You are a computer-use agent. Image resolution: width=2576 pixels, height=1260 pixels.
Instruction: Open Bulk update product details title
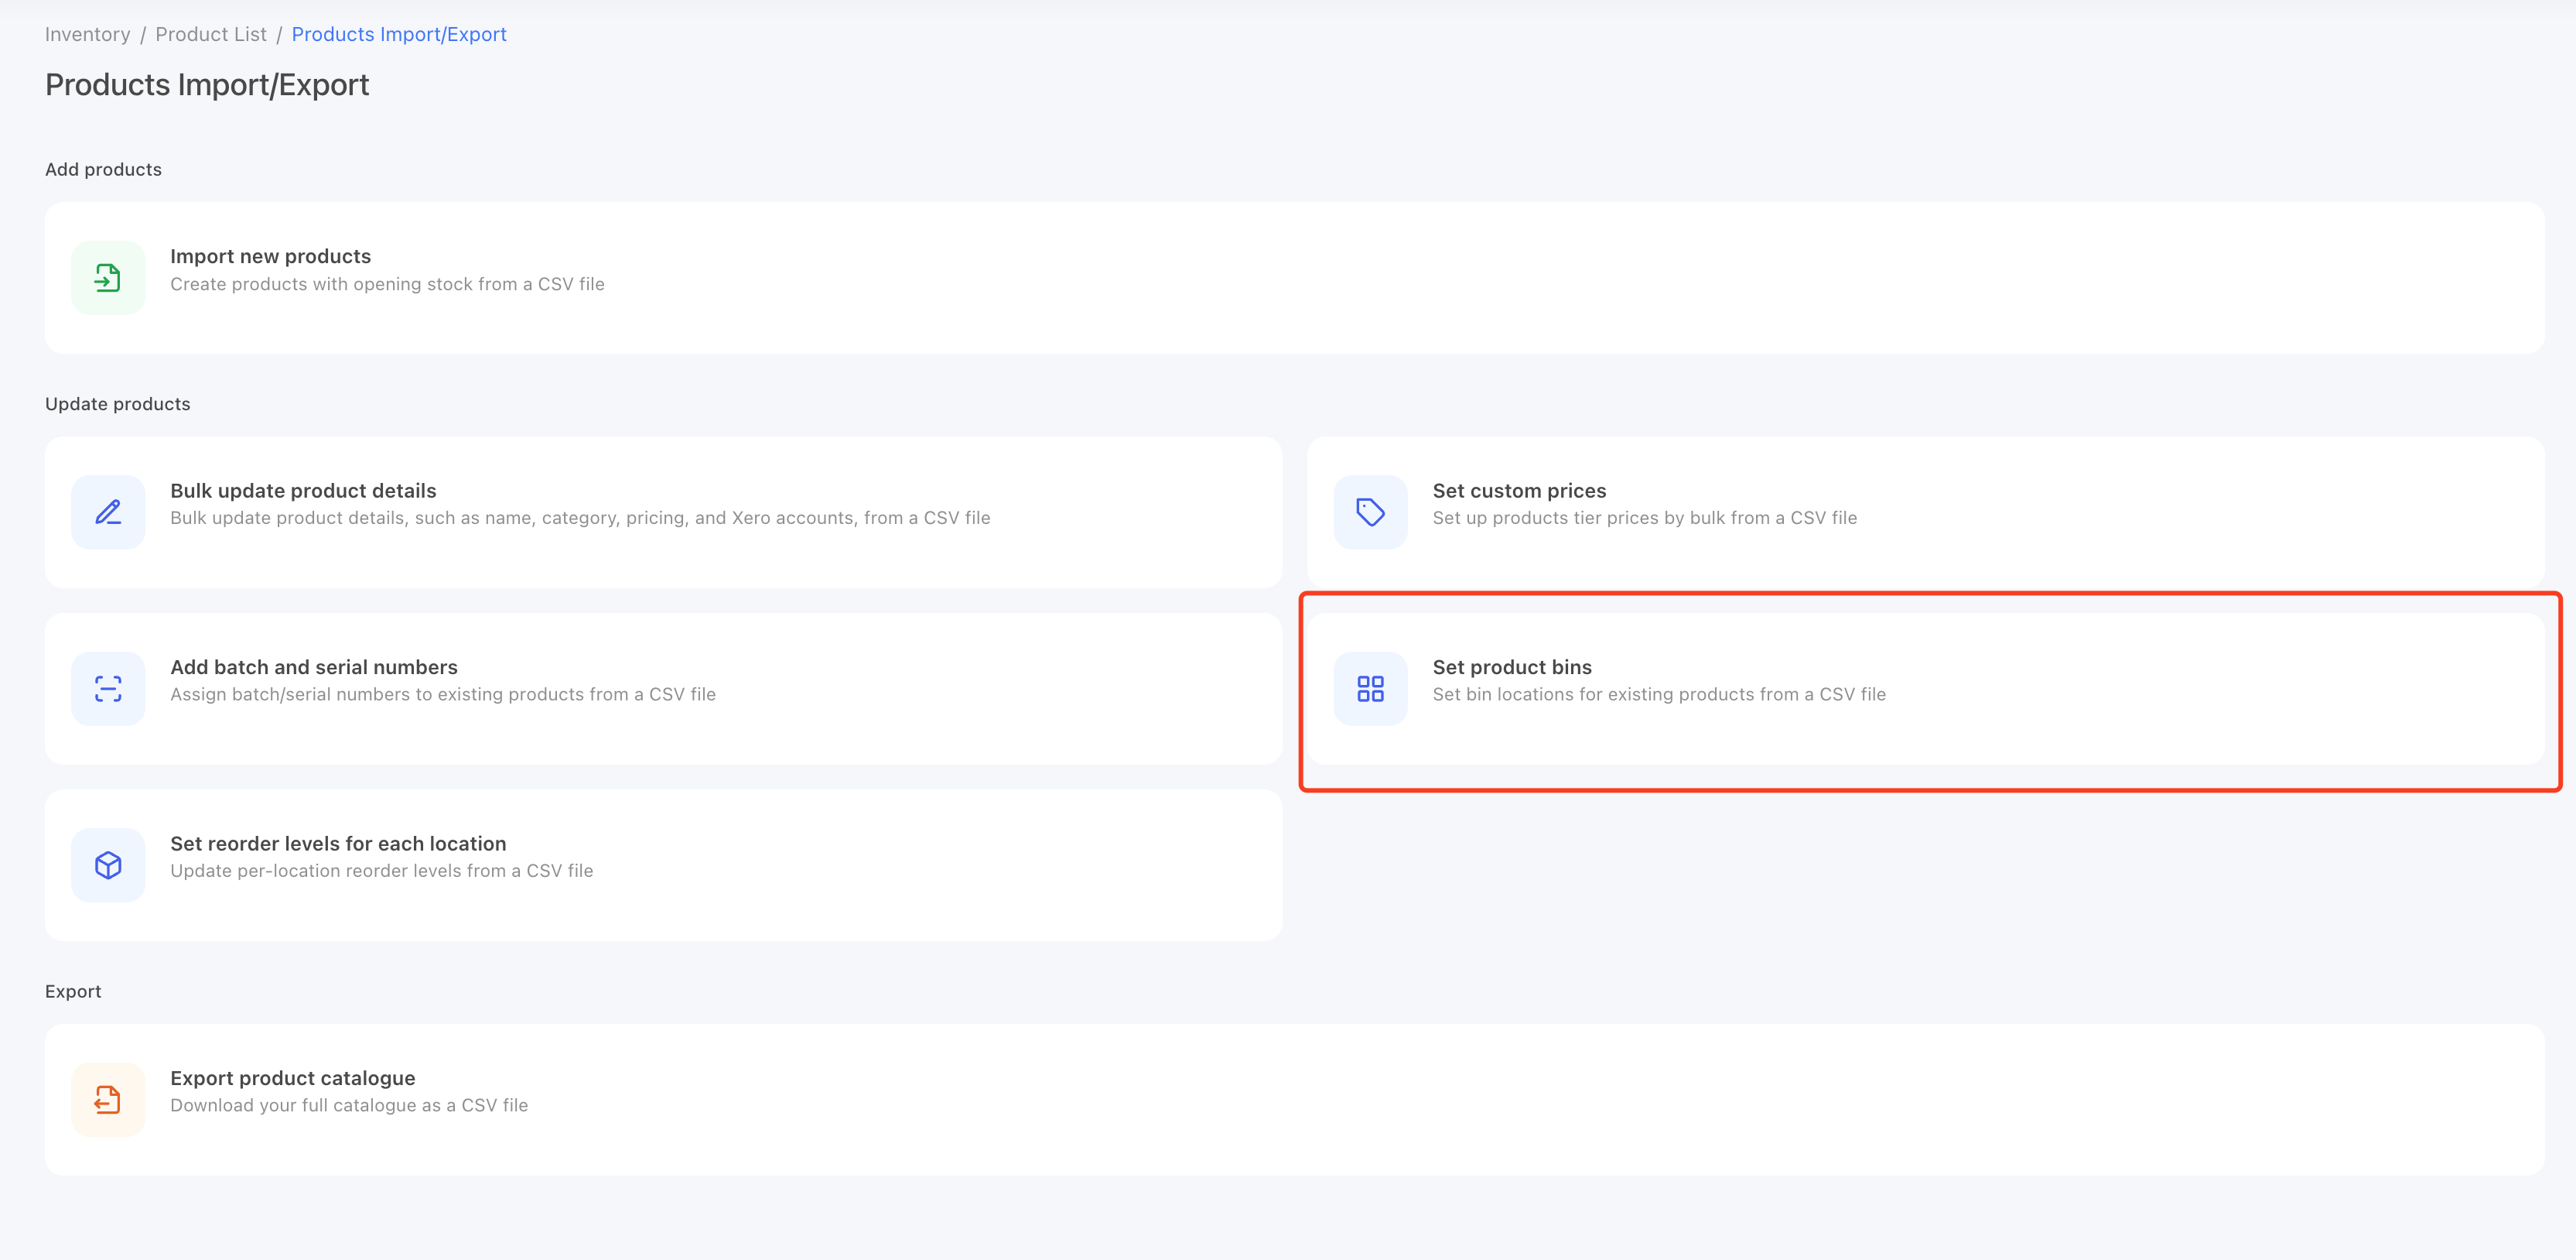(x=303, y=491)
